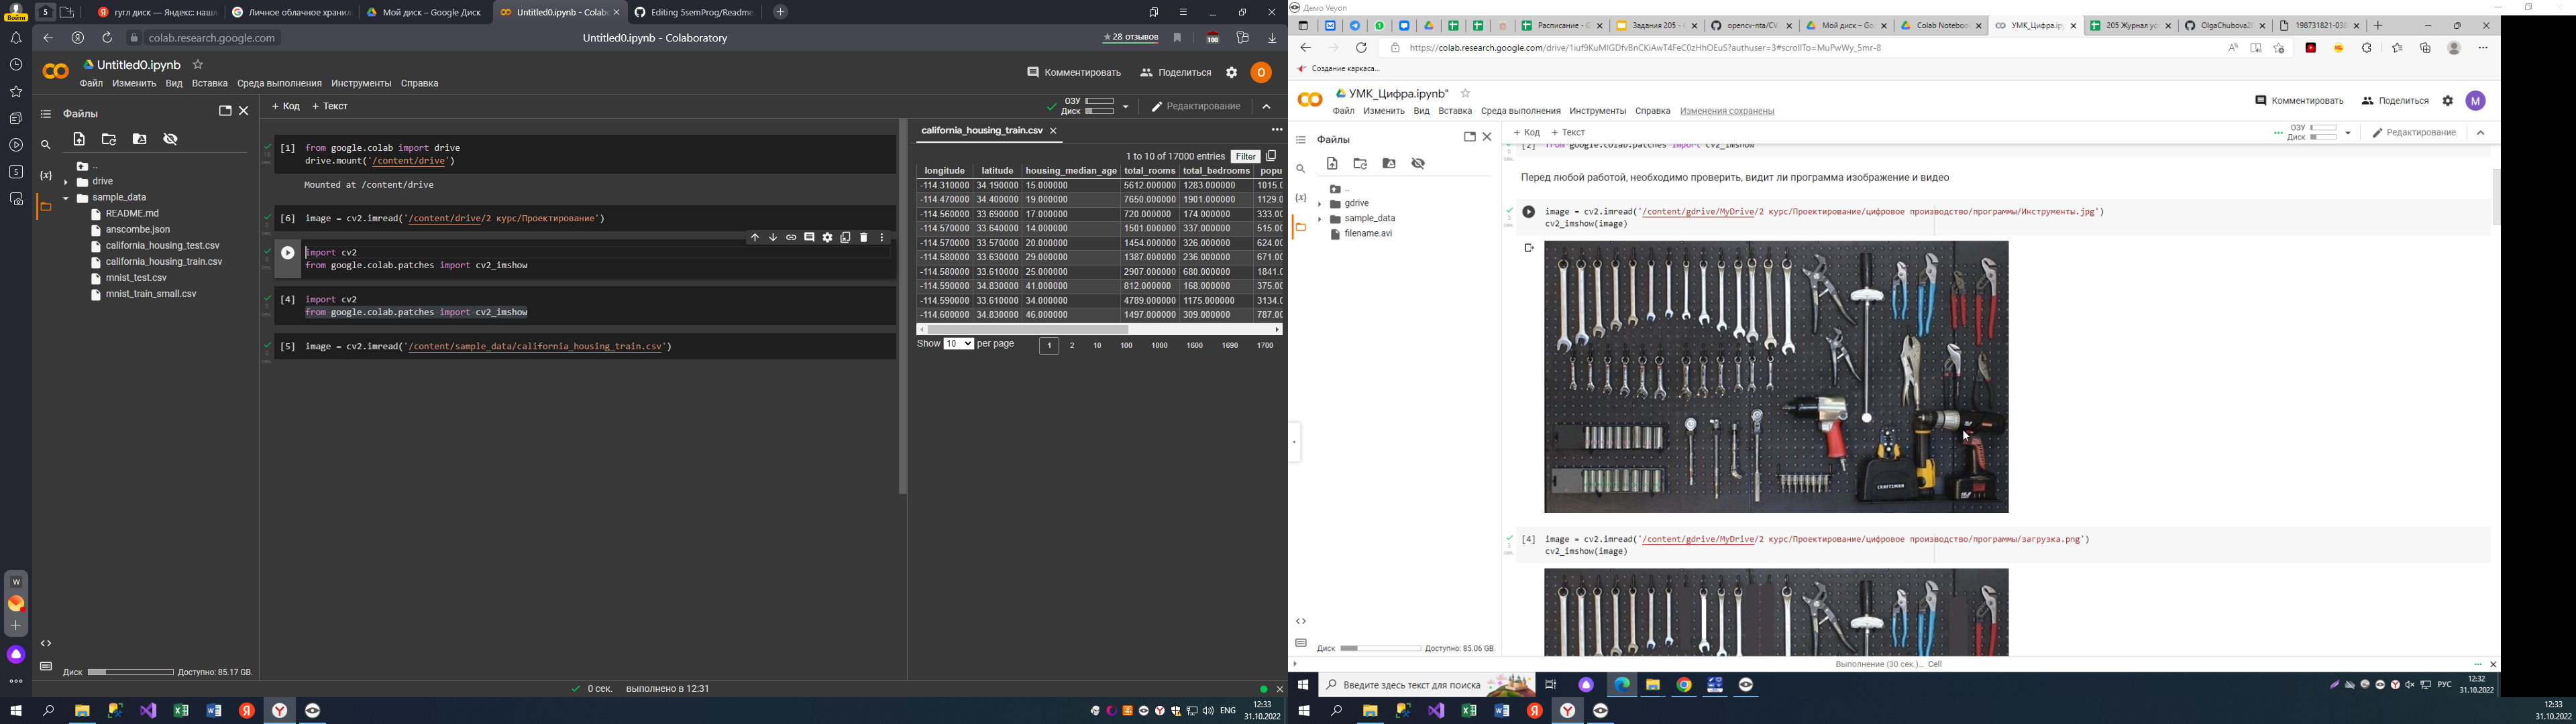This screenshot has width=2576, height=724.
Task: Add a comment via cell toolbar icon
Action: (809, 238)
